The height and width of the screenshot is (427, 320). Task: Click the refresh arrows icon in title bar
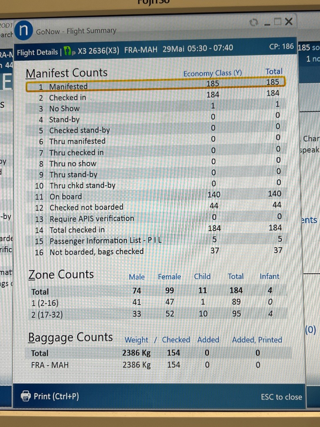(x=253, y=23)
